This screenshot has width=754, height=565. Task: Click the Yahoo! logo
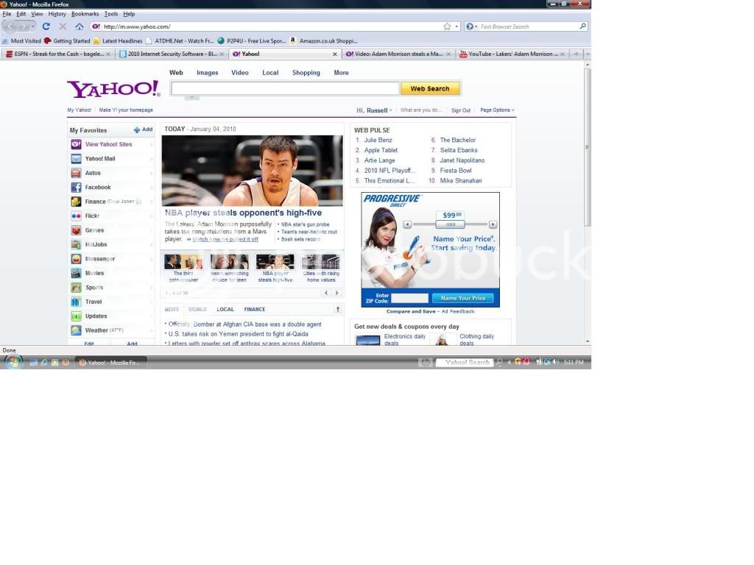pyautogui.click(x=113, y=88)
